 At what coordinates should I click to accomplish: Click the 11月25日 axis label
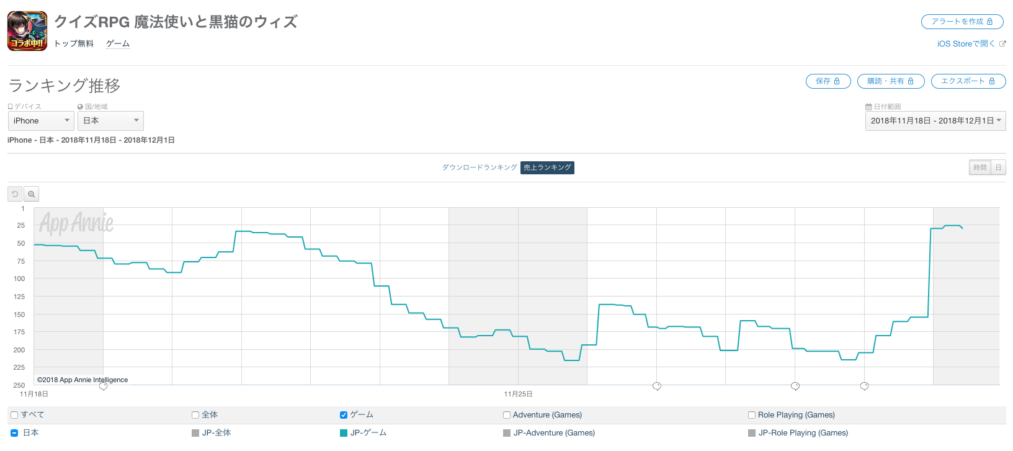[518, 395]
